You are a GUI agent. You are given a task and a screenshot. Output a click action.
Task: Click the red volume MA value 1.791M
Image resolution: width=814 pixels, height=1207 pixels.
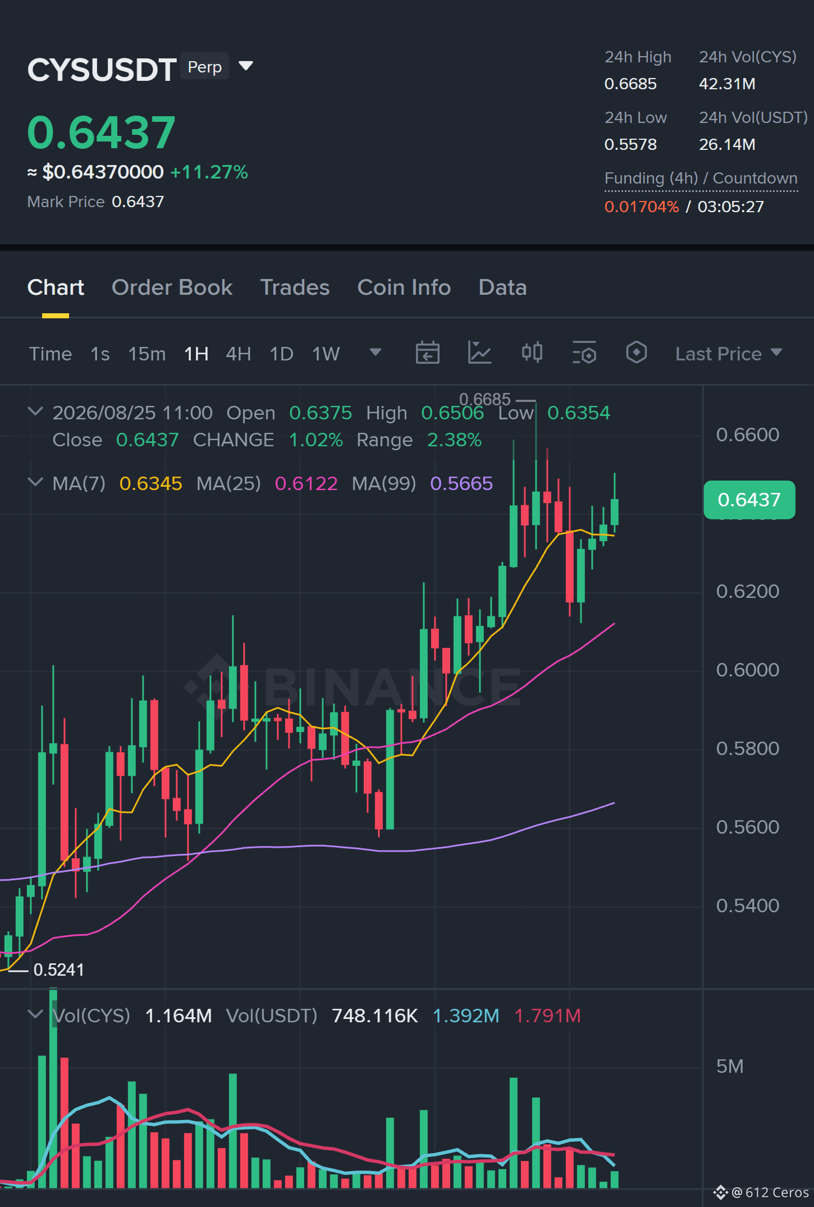point(547,1016)
